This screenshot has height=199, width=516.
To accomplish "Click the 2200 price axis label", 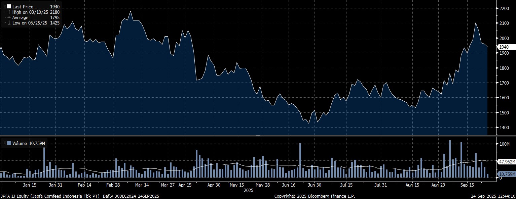I will (x=505, y=8).
